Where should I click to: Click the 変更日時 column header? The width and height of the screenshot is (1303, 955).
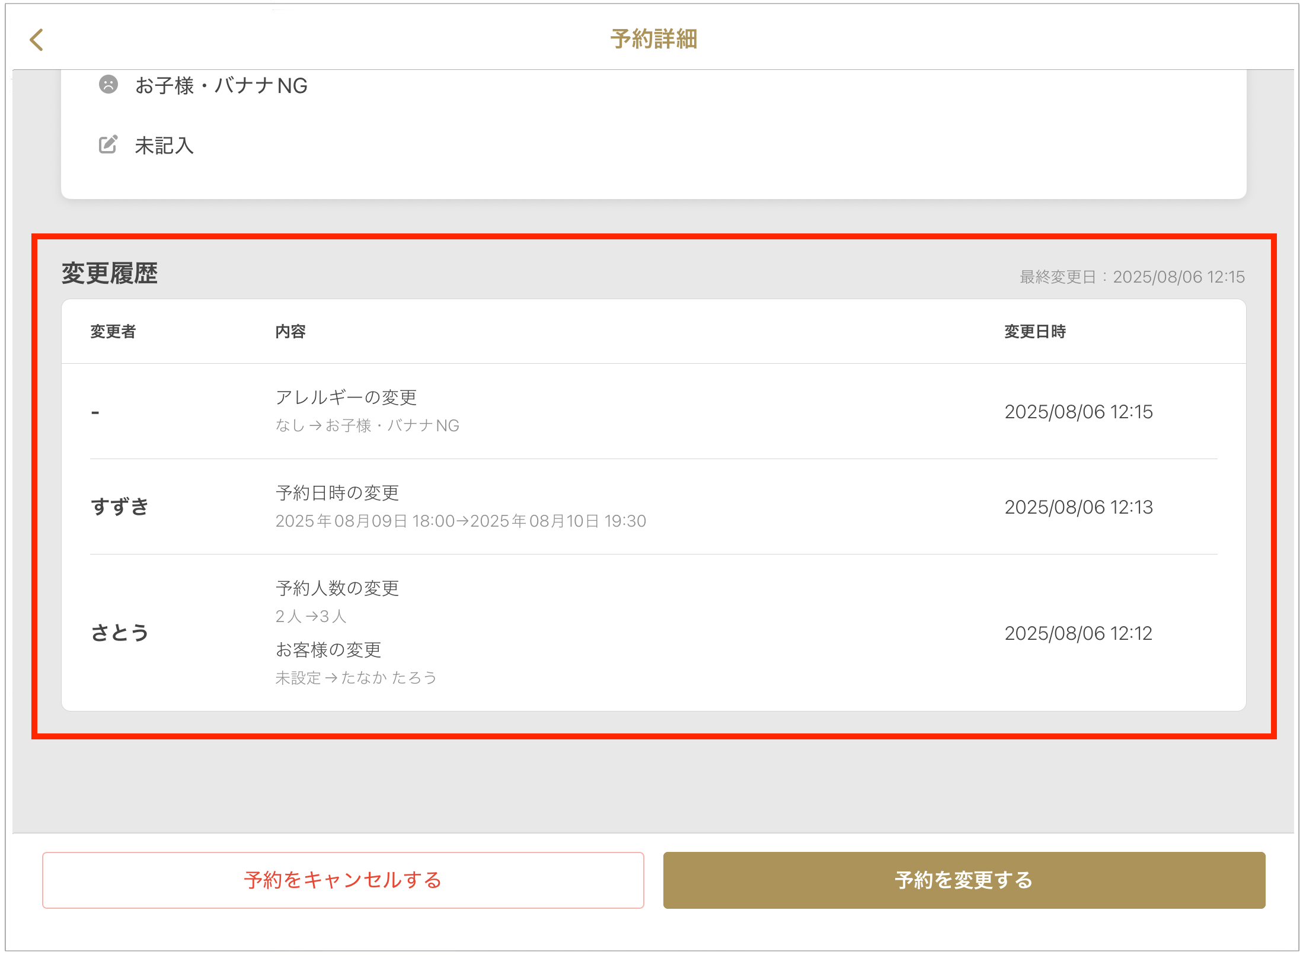point(1034,331)
